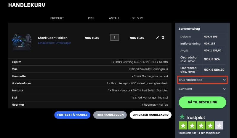Click the ANTALL column header

click(114, 18)
